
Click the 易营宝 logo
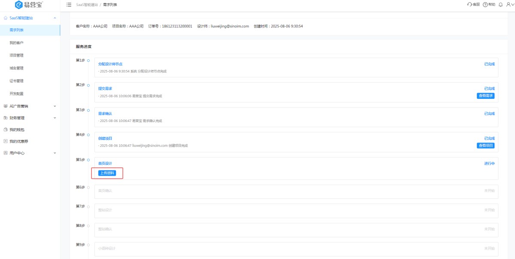click(x=29, y=5)
